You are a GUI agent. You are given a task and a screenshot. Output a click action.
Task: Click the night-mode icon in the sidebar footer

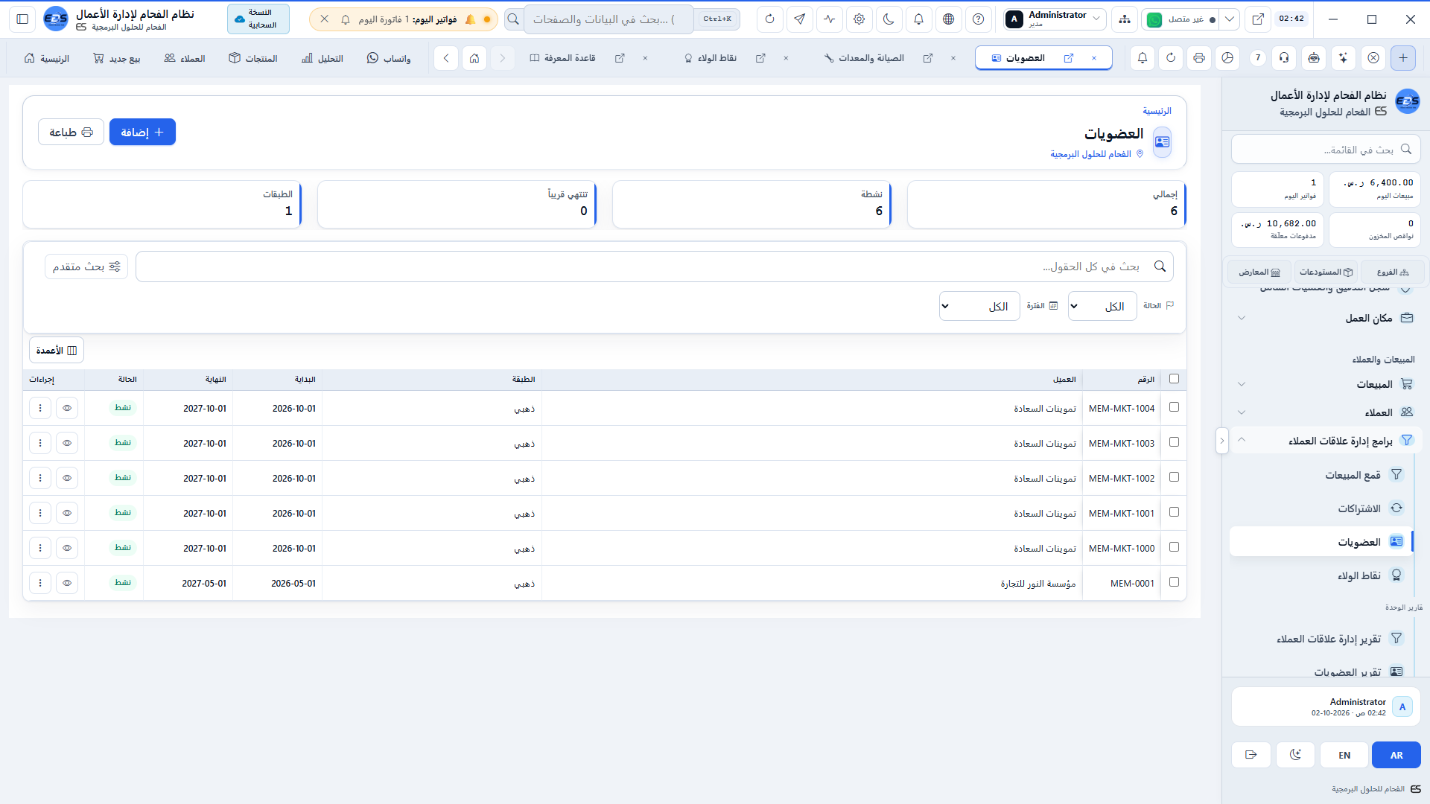click(1296, 755)
